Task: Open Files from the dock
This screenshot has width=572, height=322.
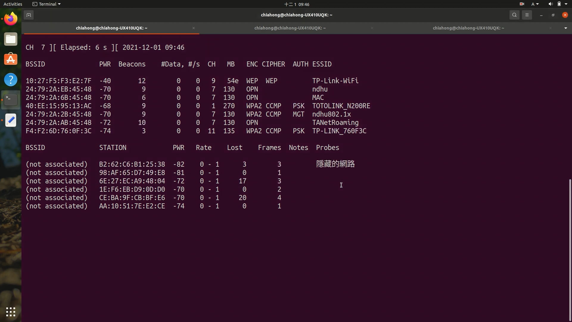Action: 11,39
